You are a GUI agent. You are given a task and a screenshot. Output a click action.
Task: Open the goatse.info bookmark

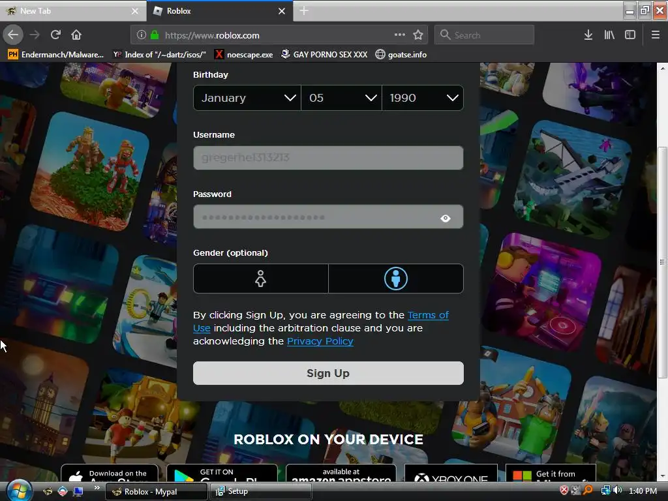tap(401, 55)
